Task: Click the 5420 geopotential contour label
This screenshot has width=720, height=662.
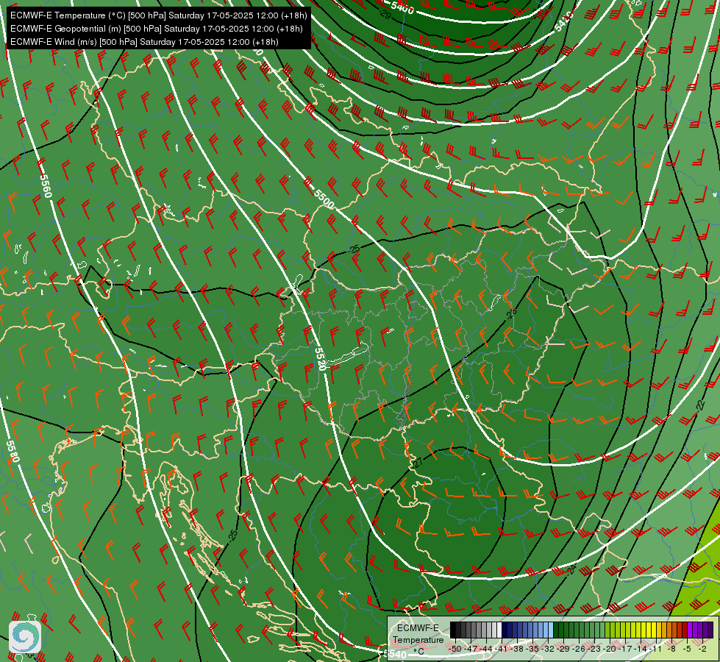Action: click(x=564, y=21)
